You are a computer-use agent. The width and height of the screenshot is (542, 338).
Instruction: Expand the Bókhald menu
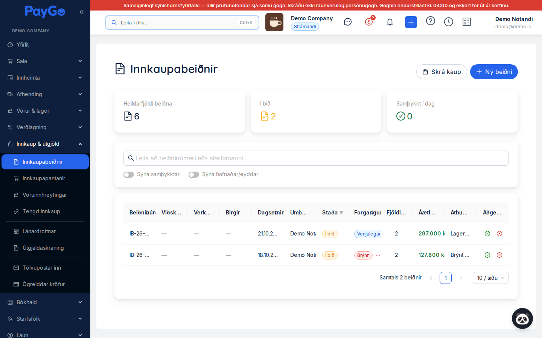(x=45, y=302)
